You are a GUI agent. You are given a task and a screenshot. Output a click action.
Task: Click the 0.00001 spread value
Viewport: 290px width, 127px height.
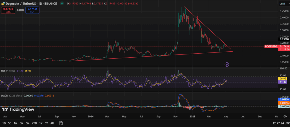[x=20, y=10]
